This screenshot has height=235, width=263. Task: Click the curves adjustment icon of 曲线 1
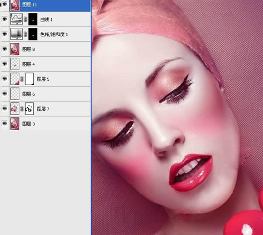[17, 19]
